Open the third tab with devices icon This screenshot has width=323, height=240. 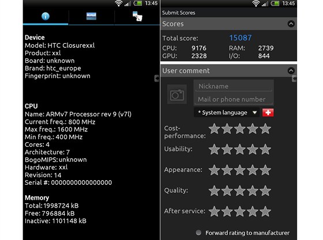[137, 16]
